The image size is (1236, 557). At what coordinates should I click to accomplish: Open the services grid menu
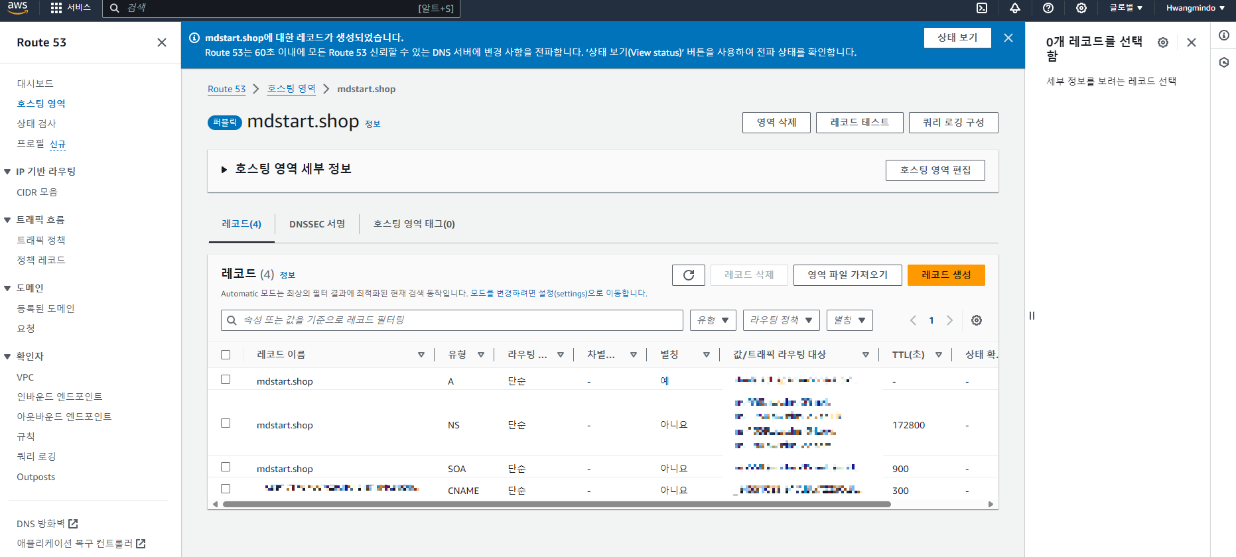click(x=70, y=8)
